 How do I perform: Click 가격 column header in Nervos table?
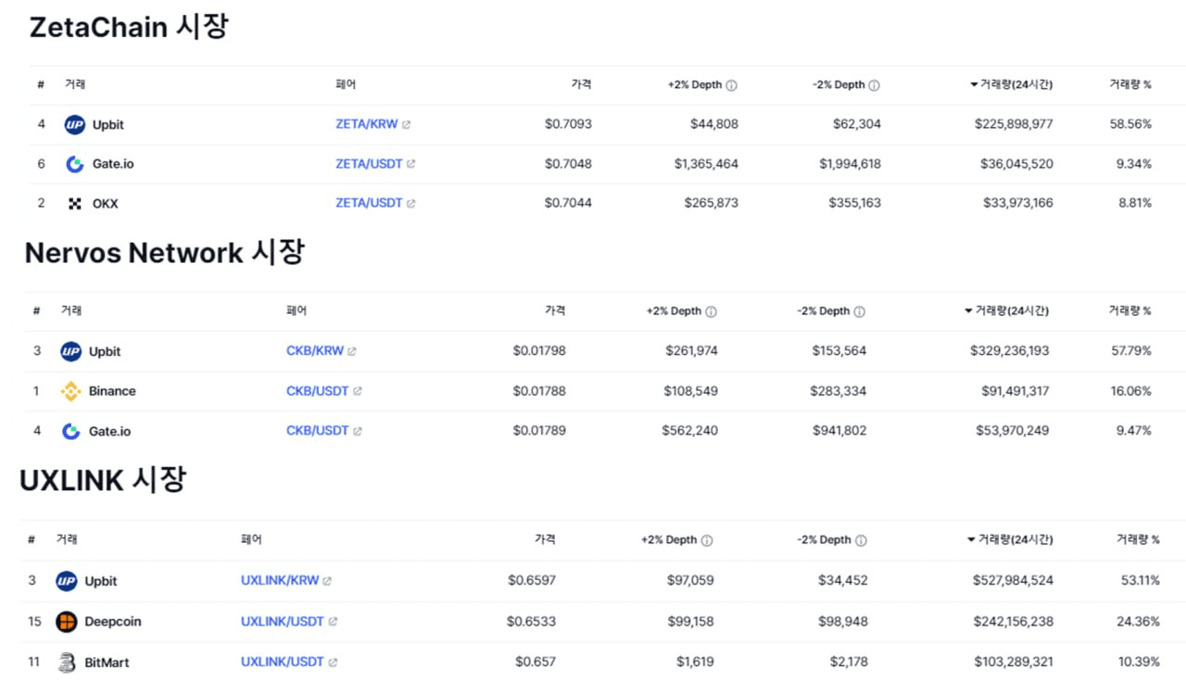[x=555, y=310]
